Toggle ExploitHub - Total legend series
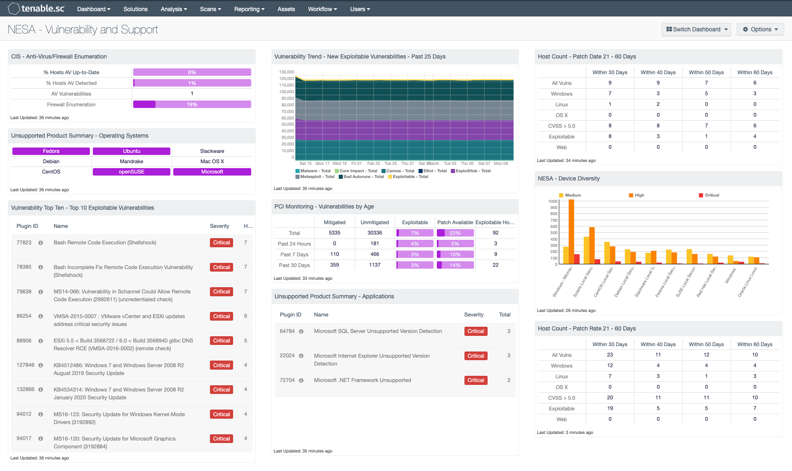 click(x=471, y=171)
